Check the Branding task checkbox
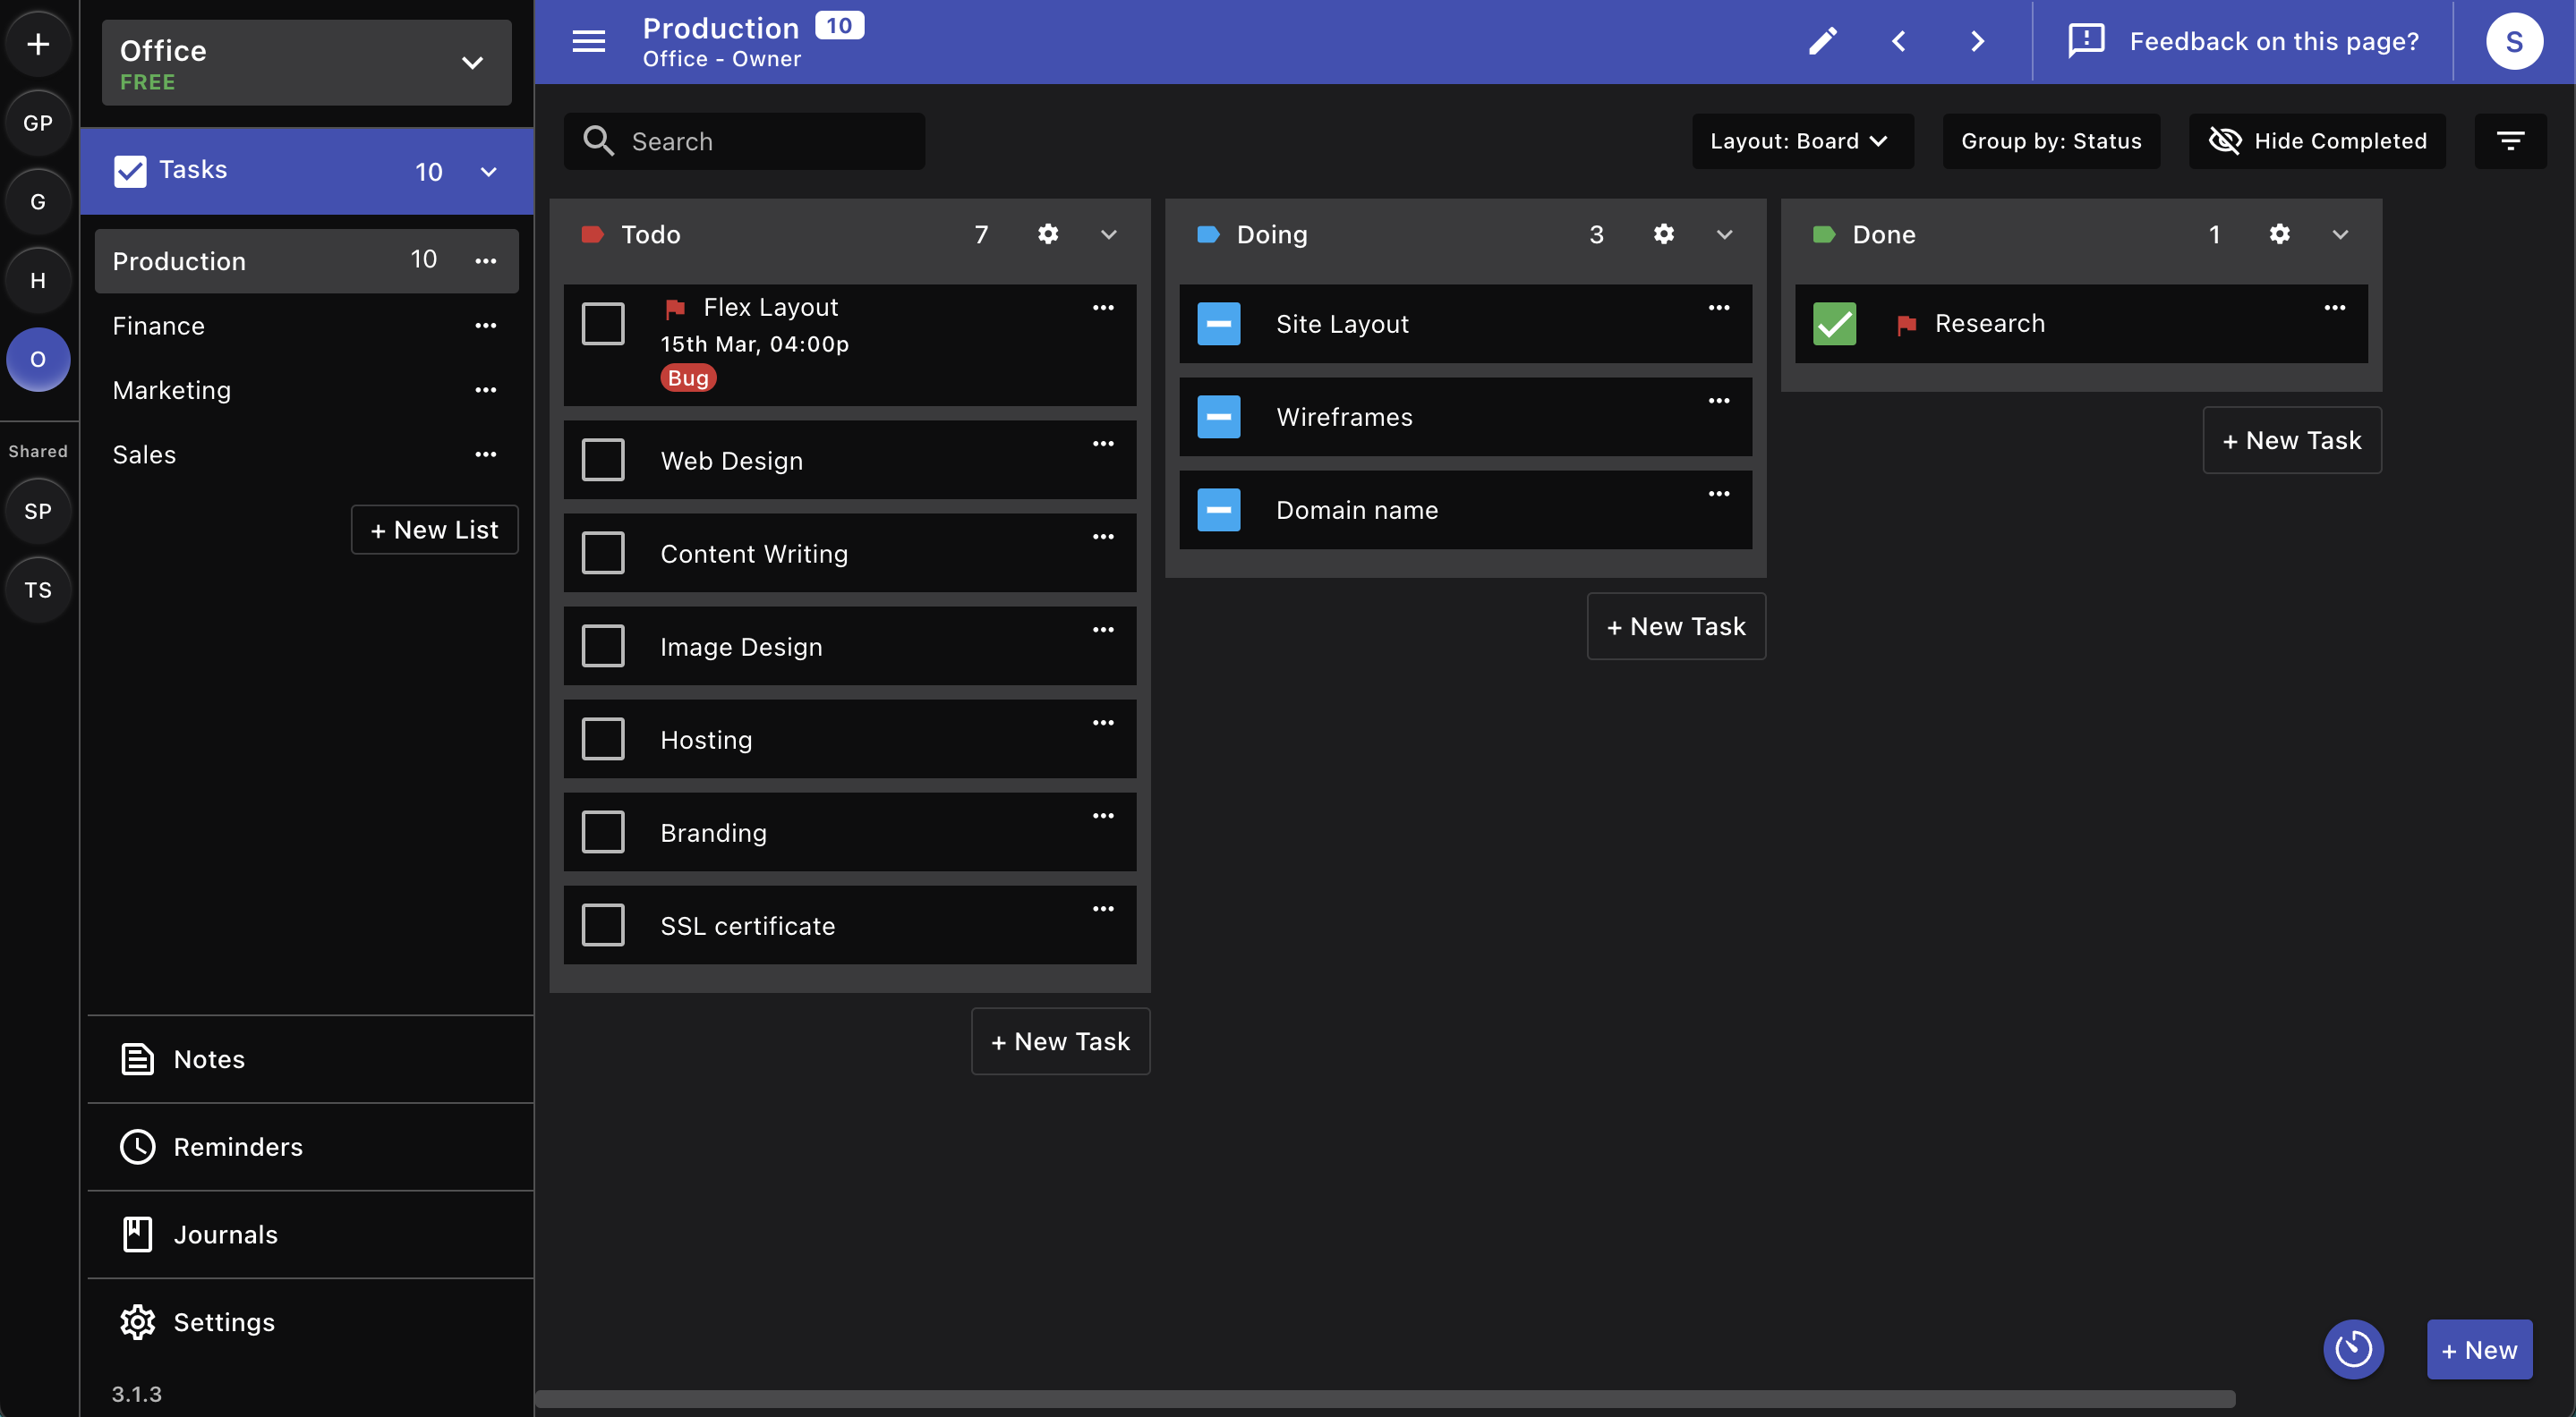 click(x=603, y=833)
